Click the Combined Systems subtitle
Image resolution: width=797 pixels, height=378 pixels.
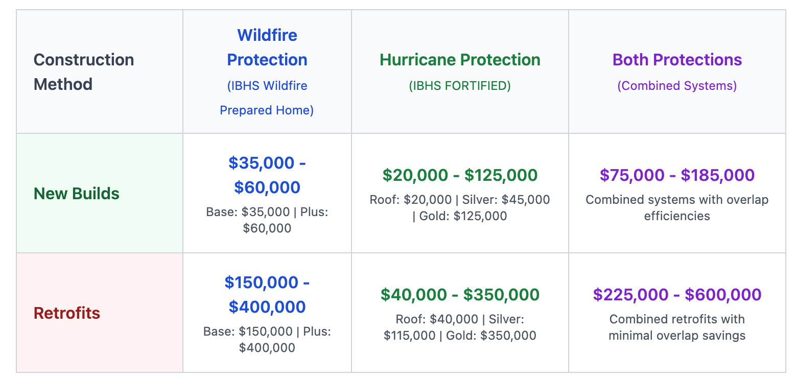click(677, 86)
